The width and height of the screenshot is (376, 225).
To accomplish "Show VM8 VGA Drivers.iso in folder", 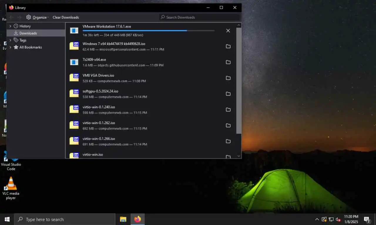I will tap(228, 78).
